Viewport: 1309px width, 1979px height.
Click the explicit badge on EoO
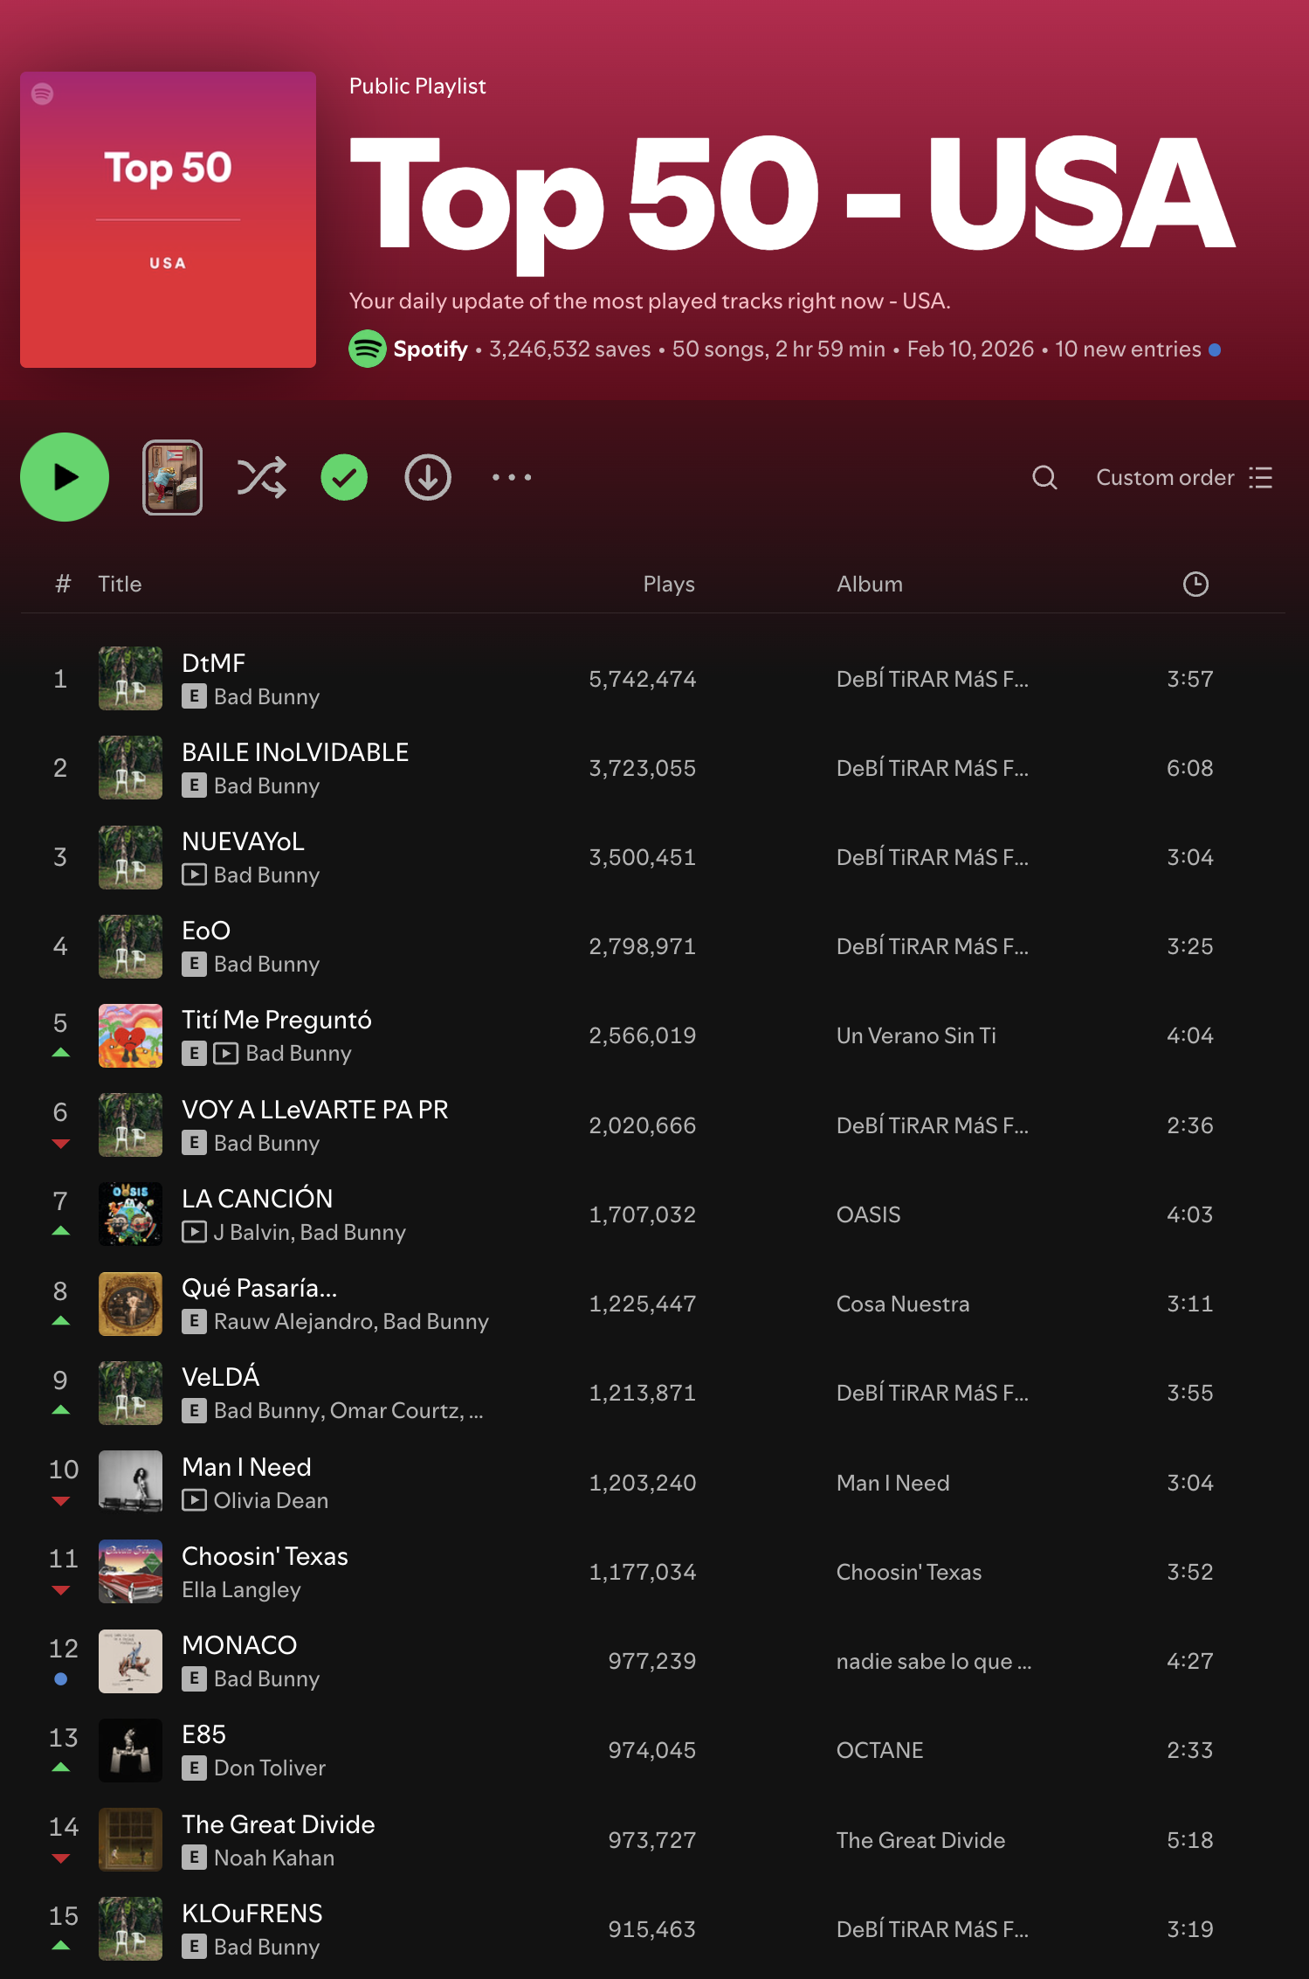point(194,964)
